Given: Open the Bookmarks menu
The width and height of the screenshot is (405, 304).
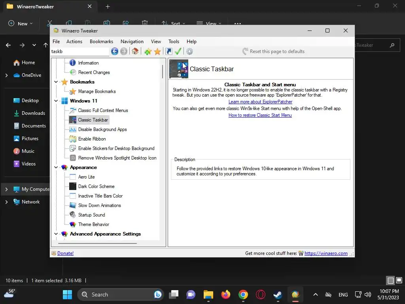Looking at the screenshot, I should (102, 41).
